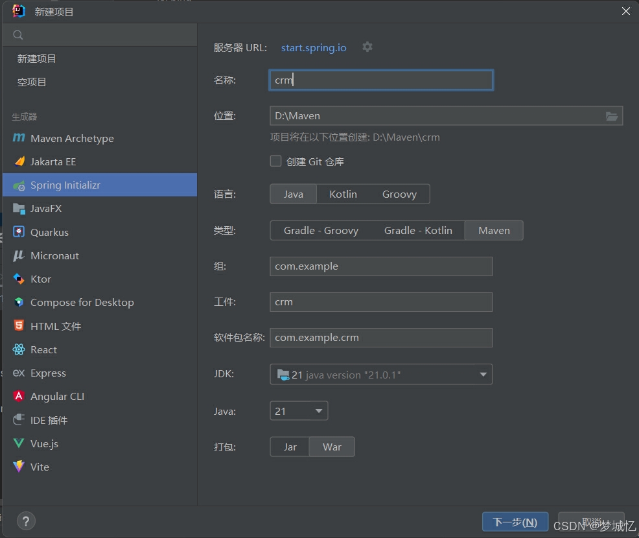The height and width of the screenshot is (538, 639).
Task: Click the search magnifier icon
Action: pyautogui.click(x=18, y=34)
